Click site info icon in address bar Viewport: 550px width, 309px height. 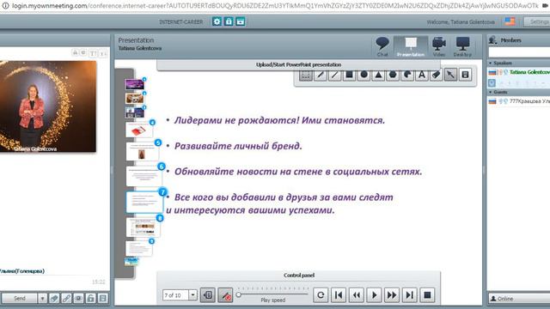[5, 6]
